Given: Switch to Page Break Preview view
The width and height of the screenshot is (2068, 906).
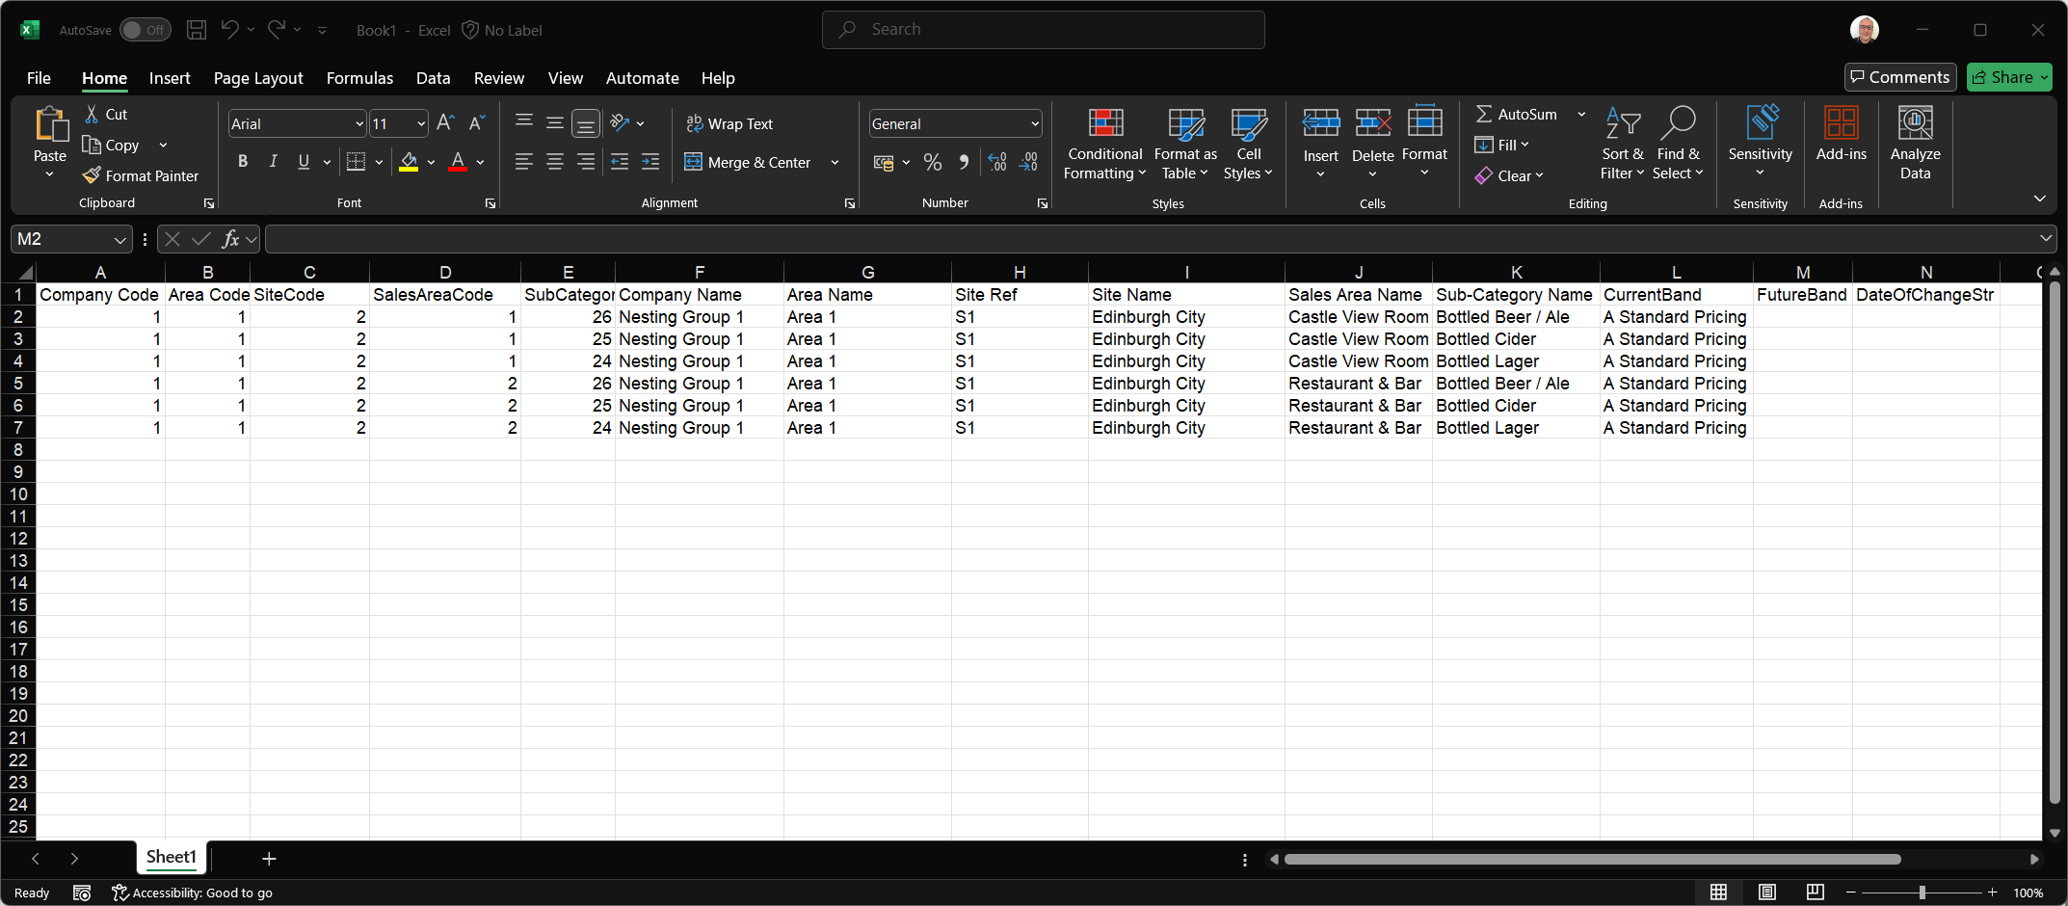Looking at the screenshot, I should coord(1815,892).
